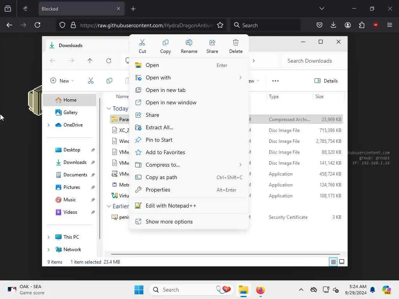The image size is (399, 299).
Task: Expand the Compress to... submenu
Action: [x=189, y=165]
